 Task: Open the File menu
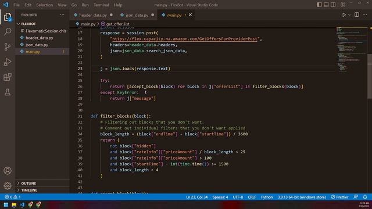pos(16,5)
